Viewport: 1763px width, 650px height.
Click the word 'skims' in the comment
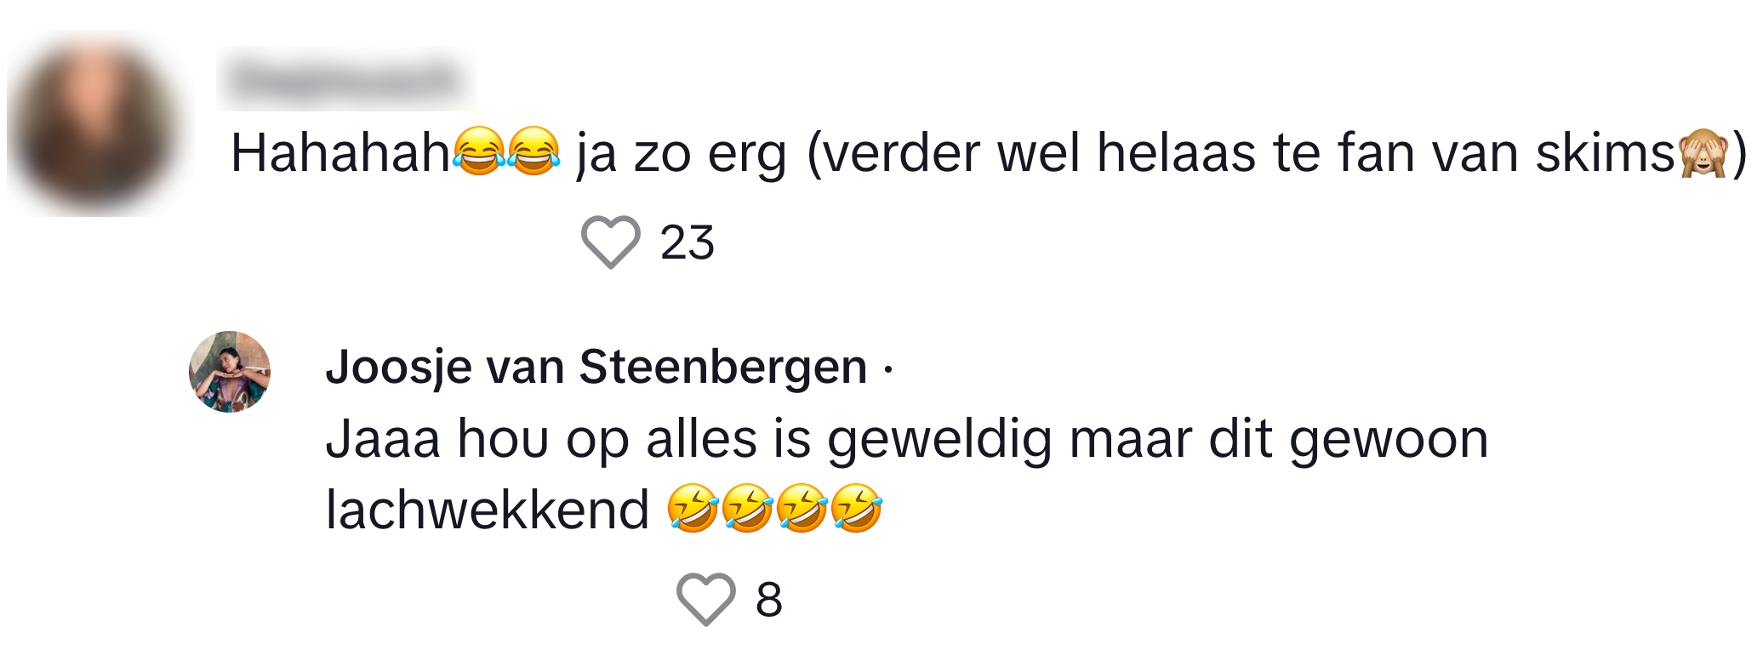(1605, 154)
